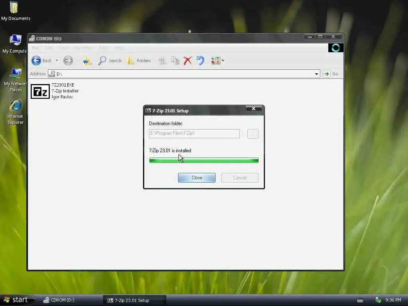Click the Copy To toolbar icon
The width and height of the screenshot is (408, 306).
pyautogui.click(x=175, y=61)
